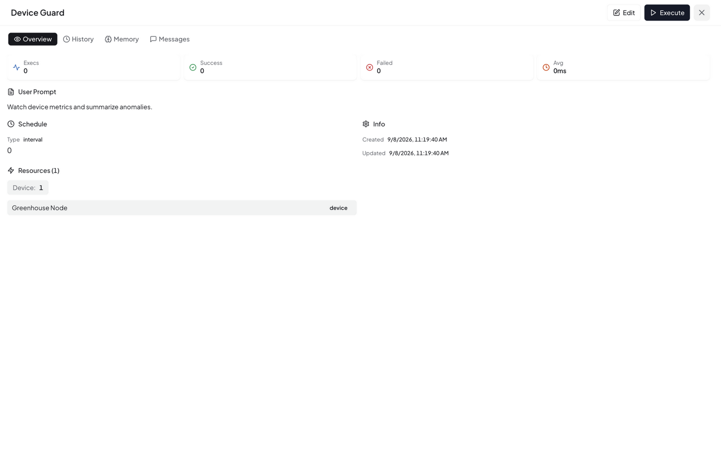Click the clock icon on History tab
The image size is (721, 450).
point(66,39)
